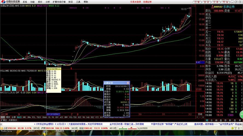243x136 pixels.
Task: Open the 工具 menu
Action: pyautogui.click(x=78, y=2)
